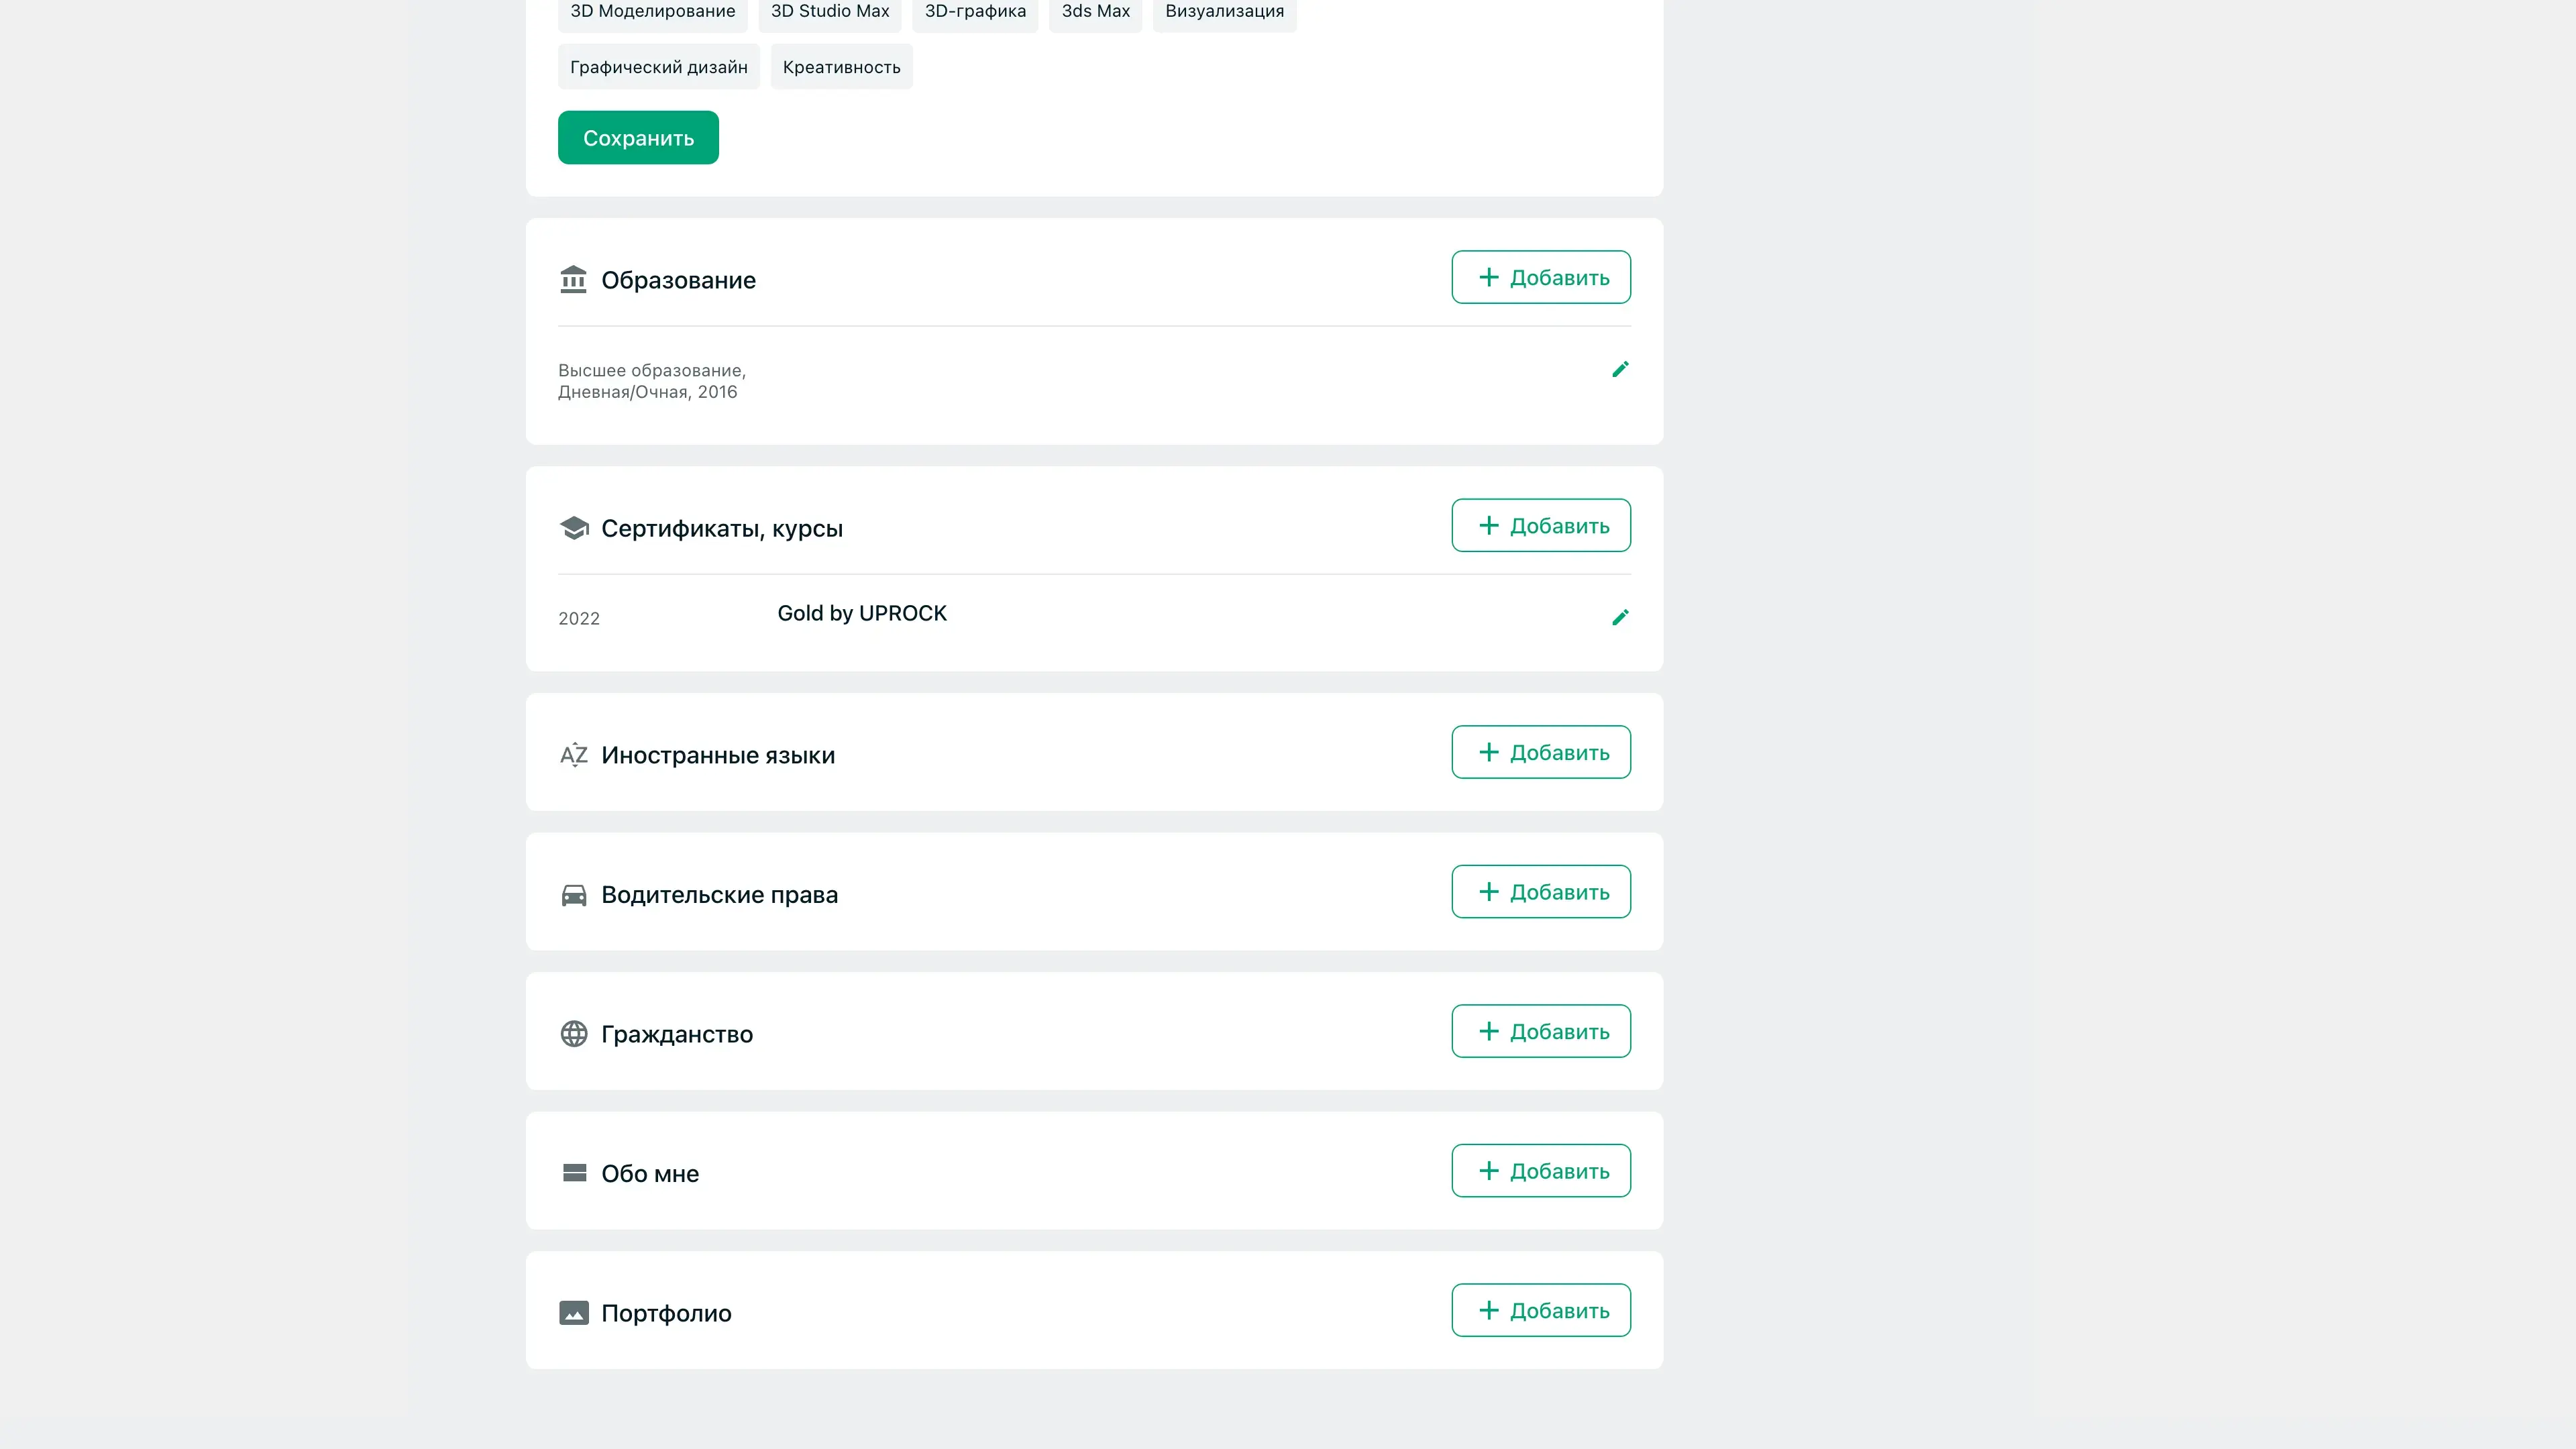Add a portfolio item
The height and width of the screenshot is (1449, 2576).
click(1540, 1310)
